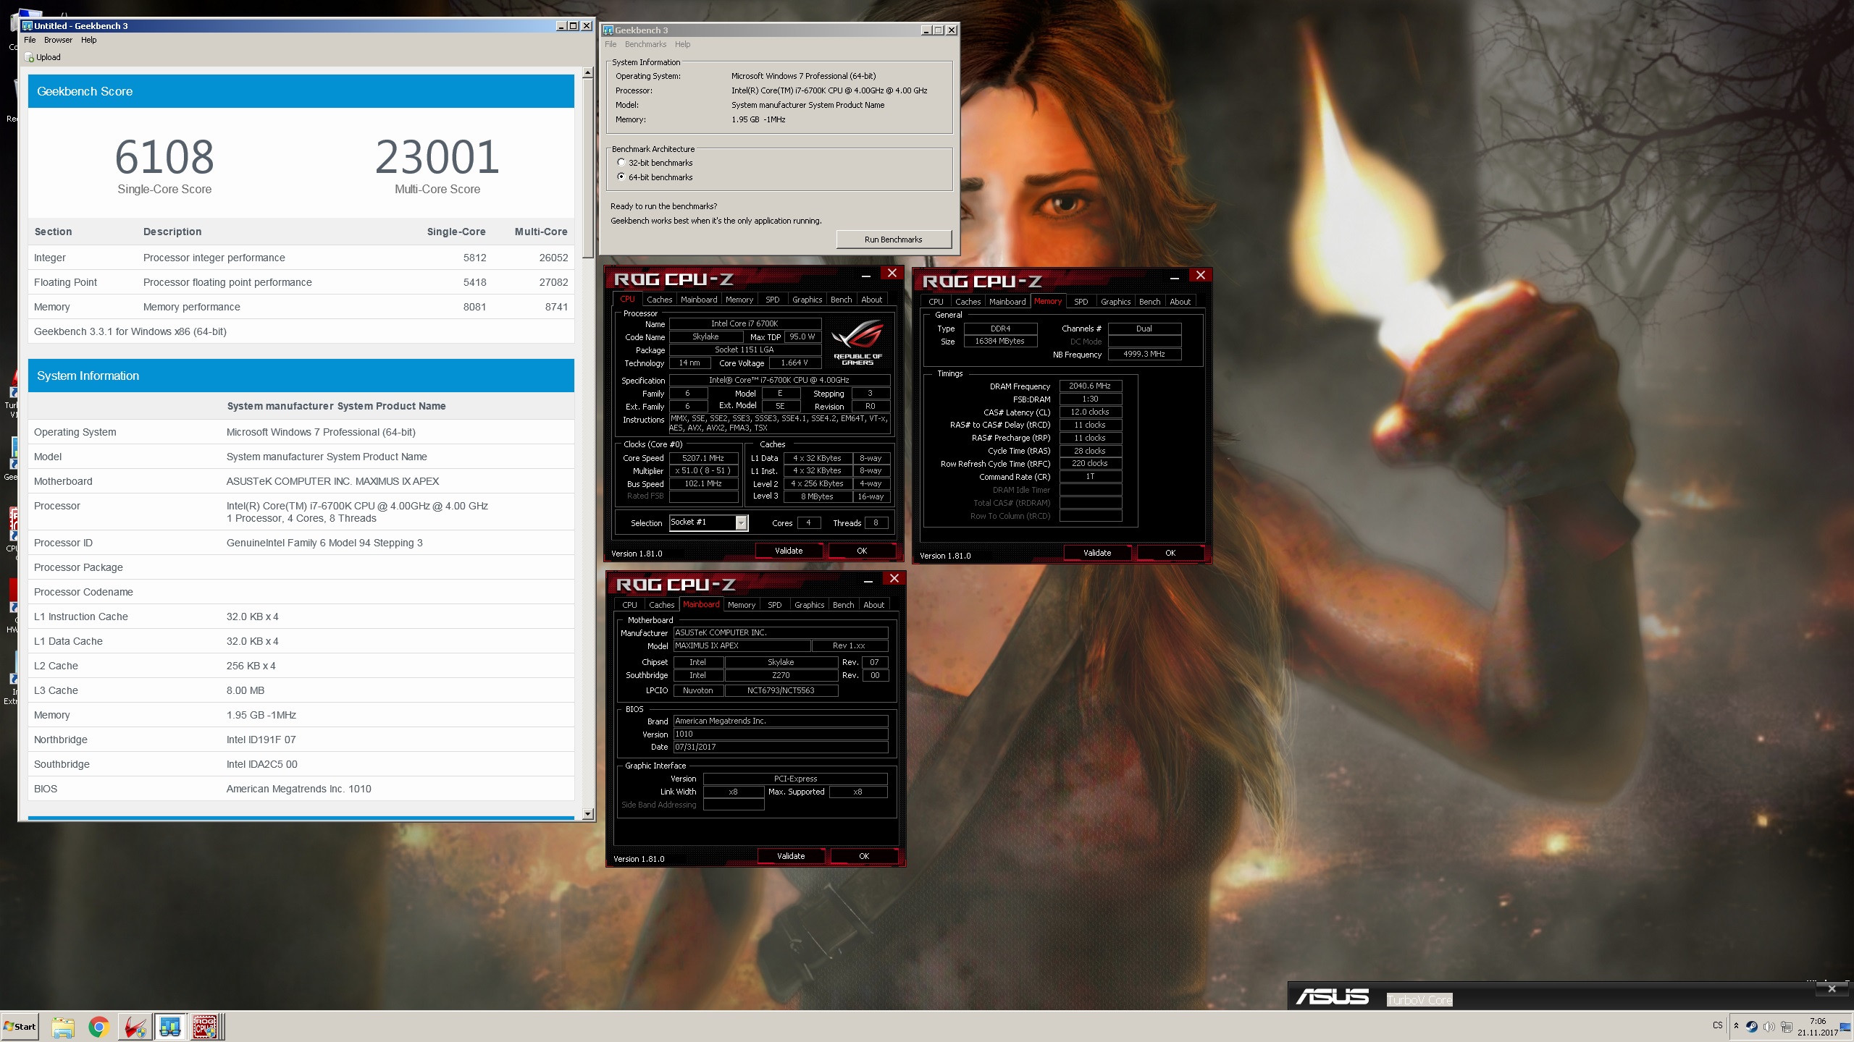Open Memory tab in CPU-Z Mainboard window
The width and height of the screenshot is (1854, 1042).
pyautogui.click(x=741, y=605)
